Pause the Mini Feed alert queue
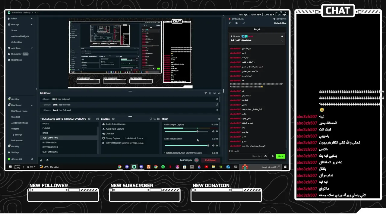The image size is (386, 217). click(x=210, y=93)
